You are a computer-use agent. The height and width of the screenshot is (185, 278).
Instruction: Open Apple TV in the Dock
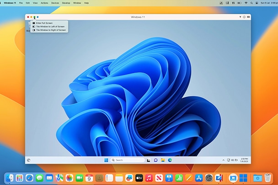pos(139,178)
